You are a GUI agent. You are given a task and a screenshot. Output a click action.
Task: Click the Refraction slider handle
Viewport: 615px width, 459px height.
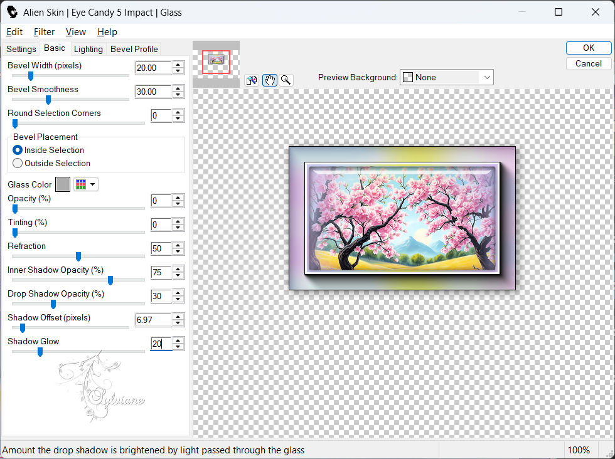[x=78, y=256]
